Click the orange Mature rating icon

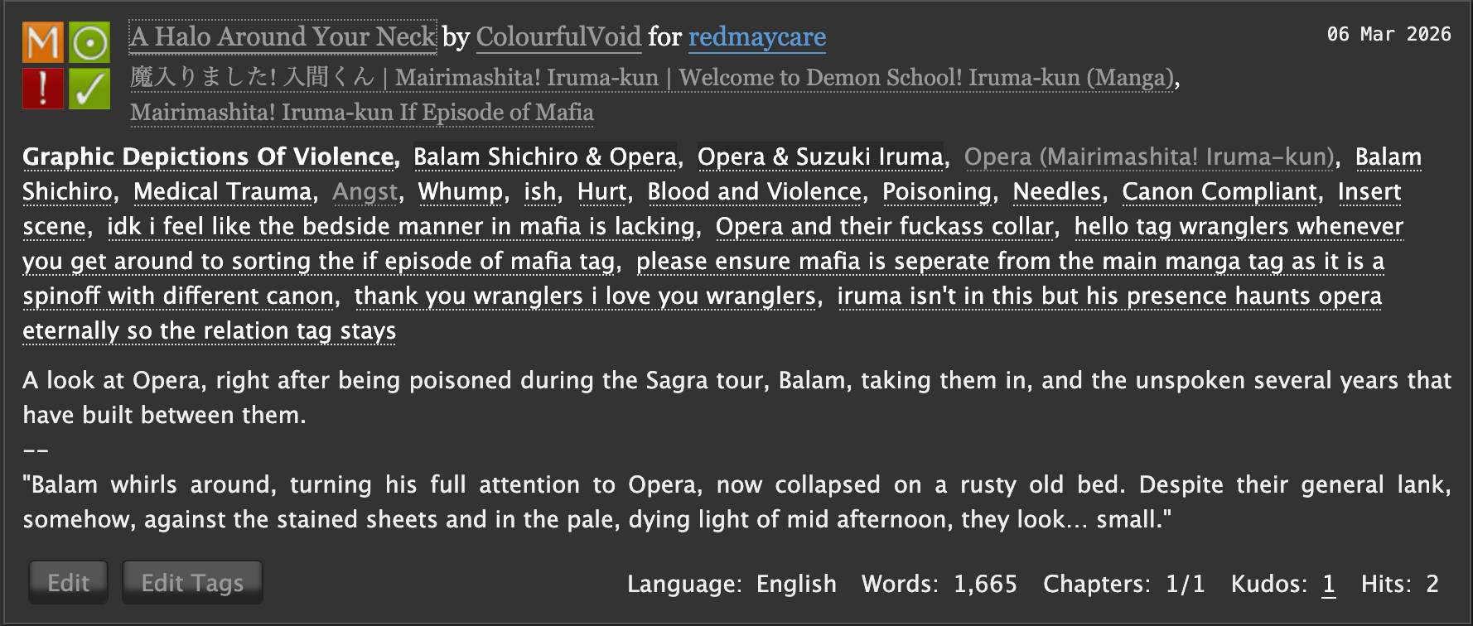coord(42,42)
